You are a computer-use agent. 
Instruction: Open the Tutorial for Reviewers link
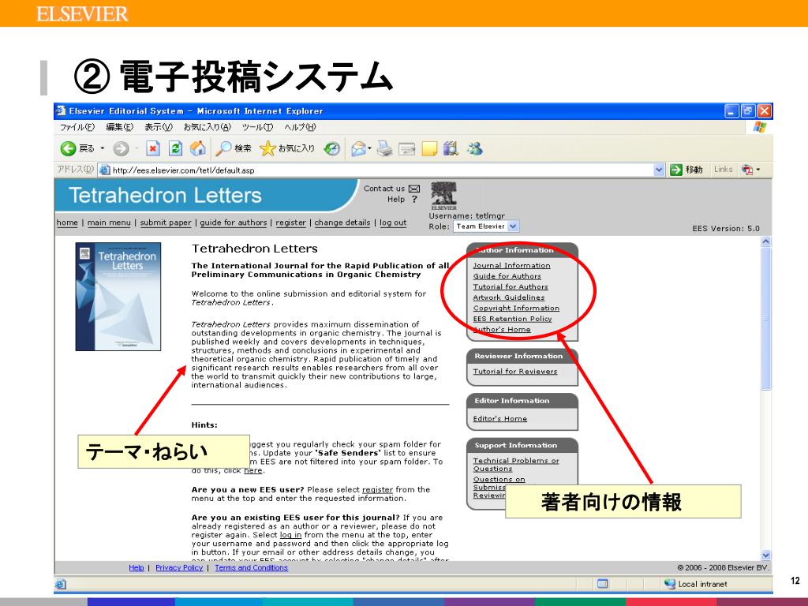tap(514, 371)
